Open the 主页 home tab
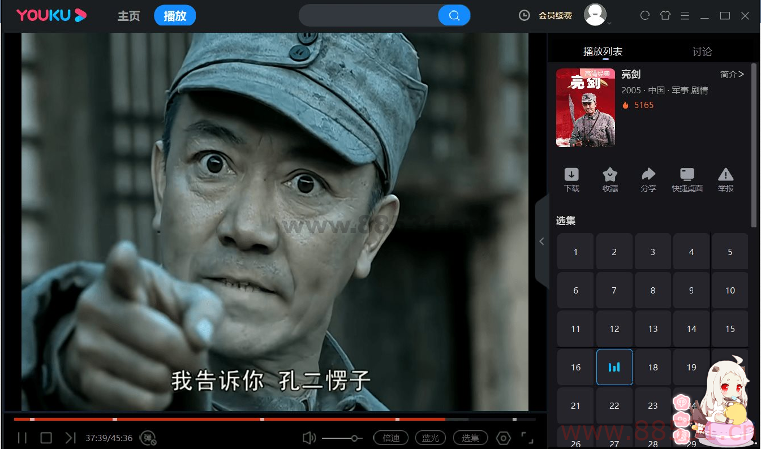The width and height of the screenshot is (761, 449). click(128, 16)
